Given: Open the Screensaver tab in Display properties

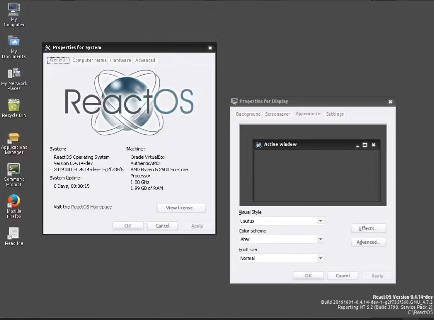Looking at the screenshot, I should (x=278, y=114).
